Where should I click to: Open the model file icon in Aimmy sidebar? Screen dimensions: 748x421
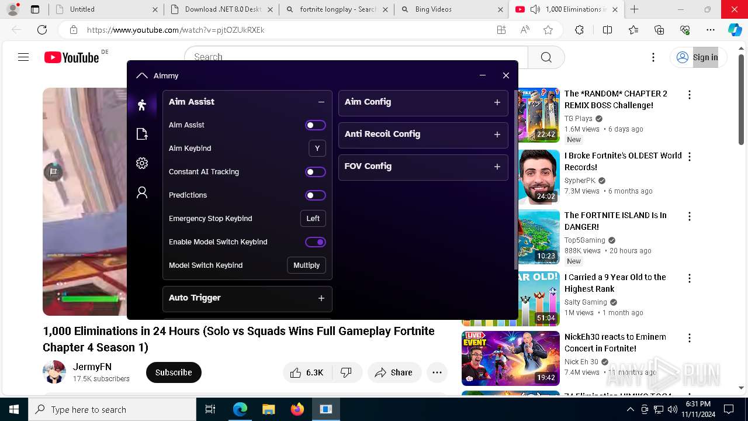point(141,134)
